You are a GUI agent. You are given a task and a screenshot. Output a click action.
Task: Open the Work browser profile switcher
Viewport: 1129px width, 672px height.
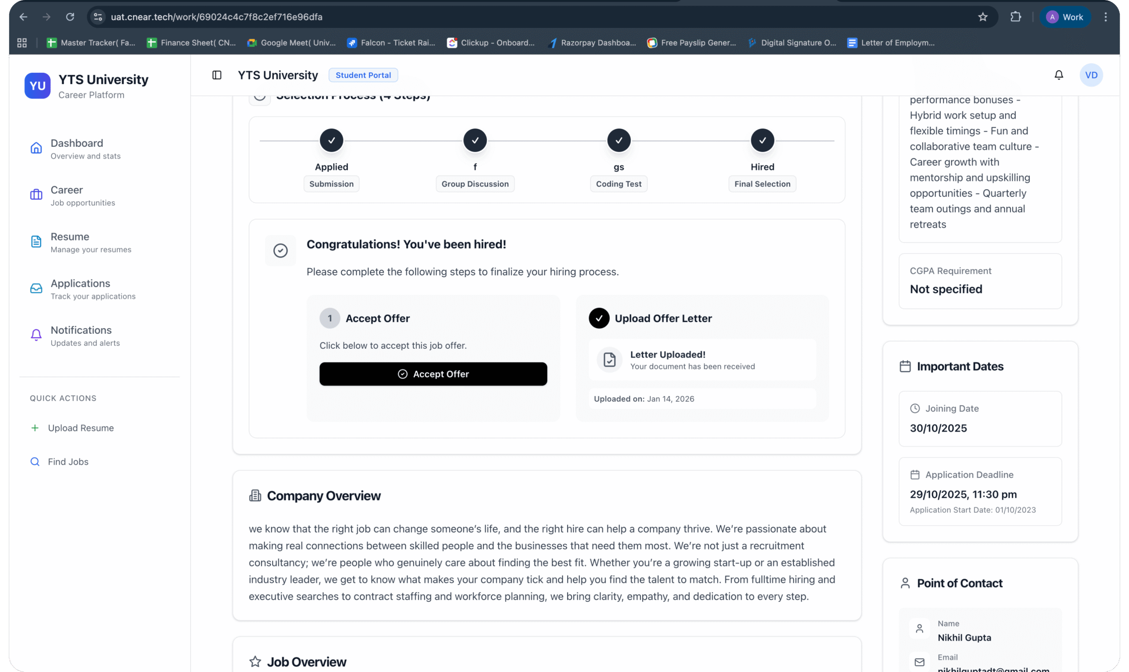click(x=1065, y=17)
